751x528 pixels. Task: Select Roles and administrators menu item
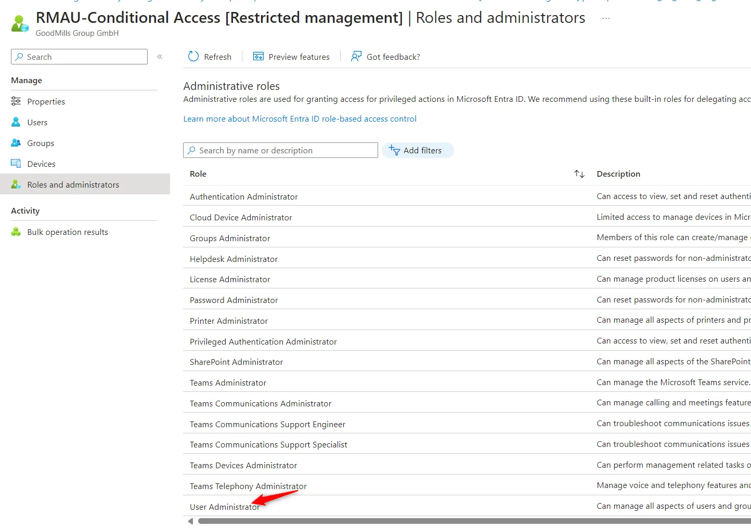[73, 184]
